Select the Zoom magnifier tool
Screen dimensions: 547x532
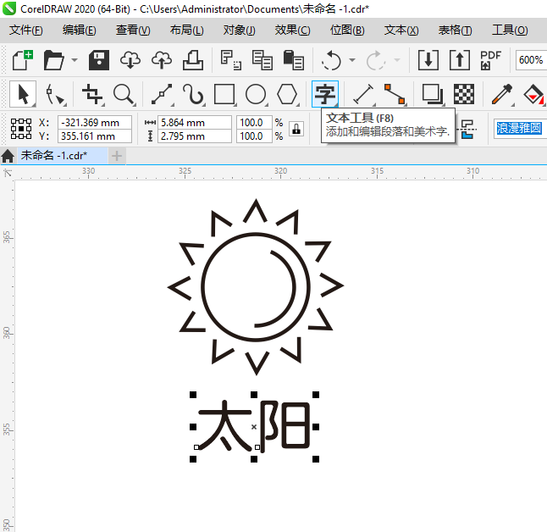click(124, 93)
